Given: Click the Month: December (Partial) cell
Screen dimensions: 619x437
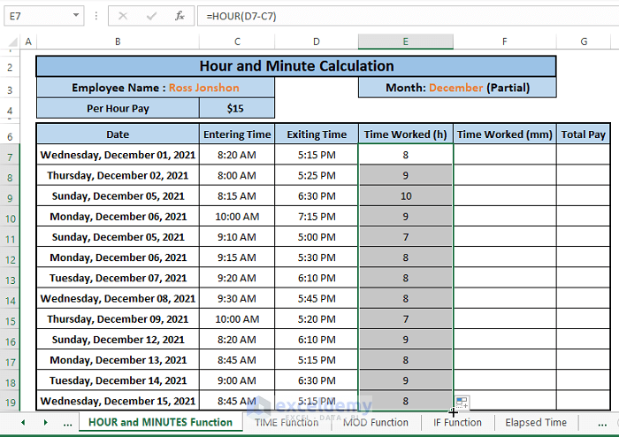Looking at the screenshot, I should (457, 88).
